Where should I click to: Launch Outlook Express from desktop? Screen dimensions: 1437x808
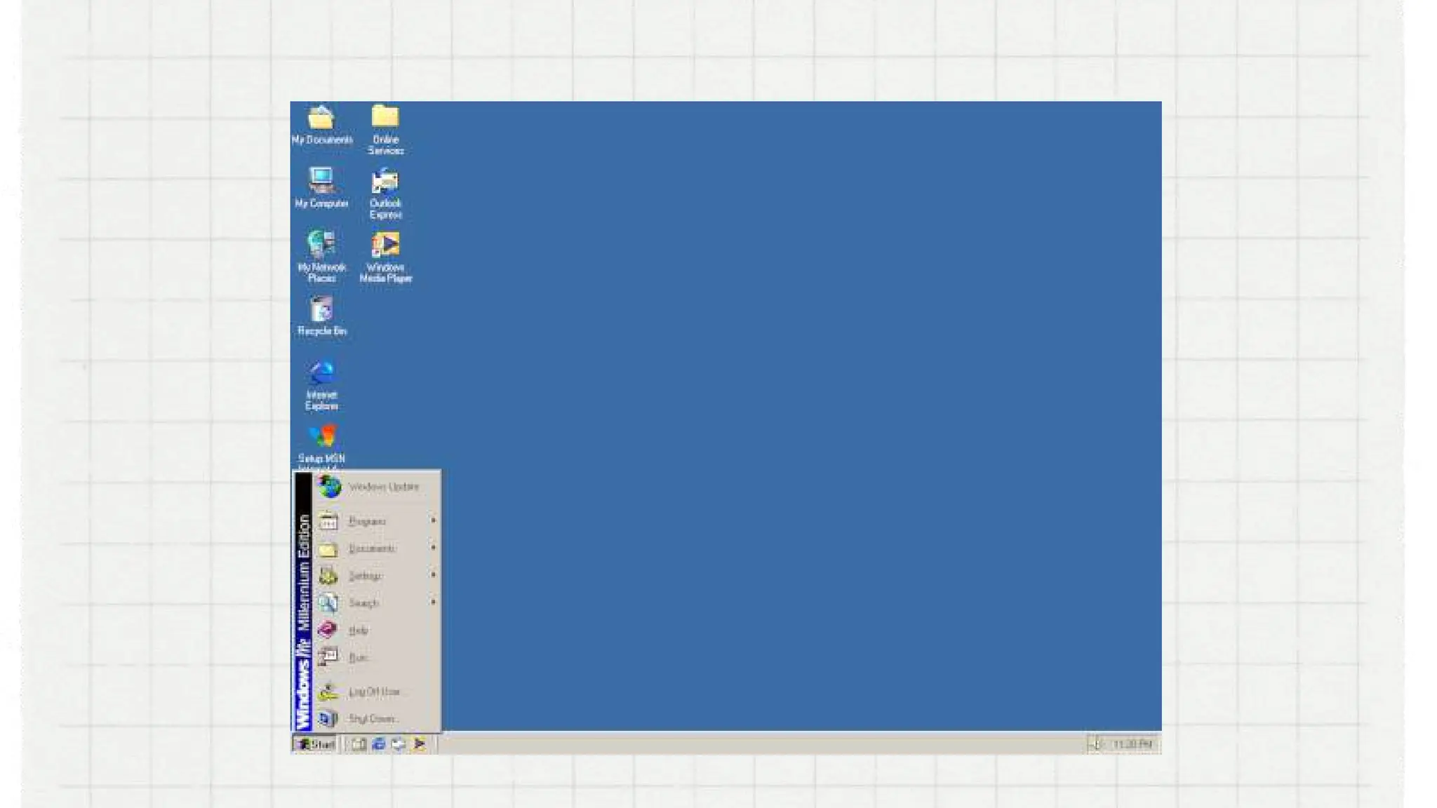[x=385, y=182]
